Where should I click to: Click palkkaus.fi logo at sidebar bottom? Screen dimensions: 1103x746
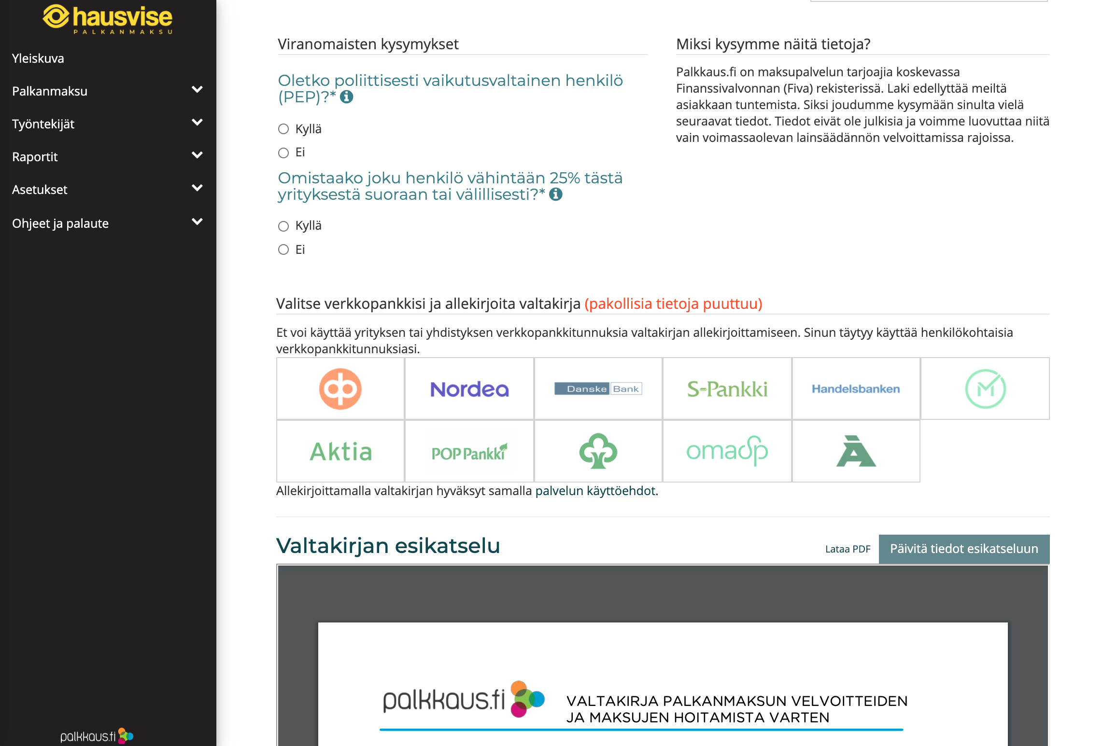[x=97, y=736]
